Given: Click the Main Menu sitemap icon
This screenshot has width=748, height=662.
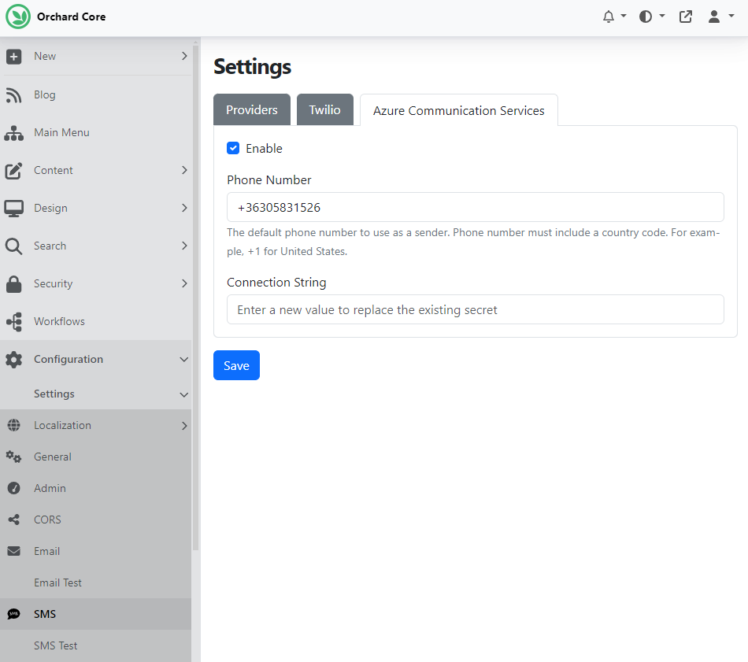Looking at the screenshot, I should [14, 133].
